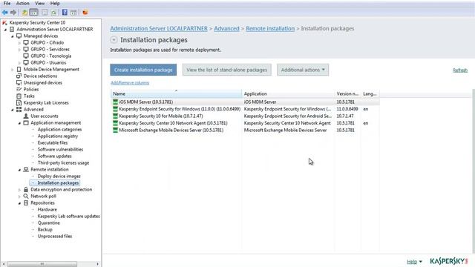This screenshot has height=267, width=475.
Task: Collapse the Managed devices tree node
Action: coord(13,36)
